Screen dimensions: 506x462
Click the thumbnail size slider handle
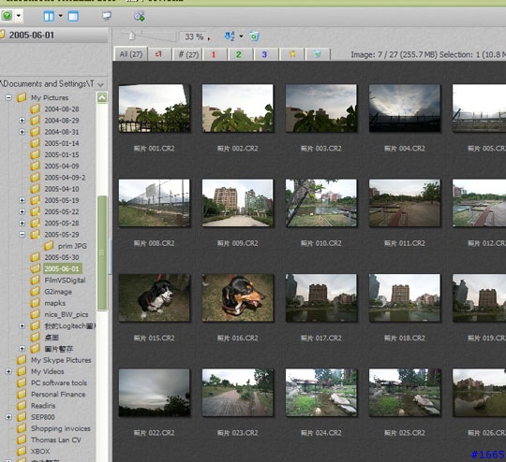point(132,36)
